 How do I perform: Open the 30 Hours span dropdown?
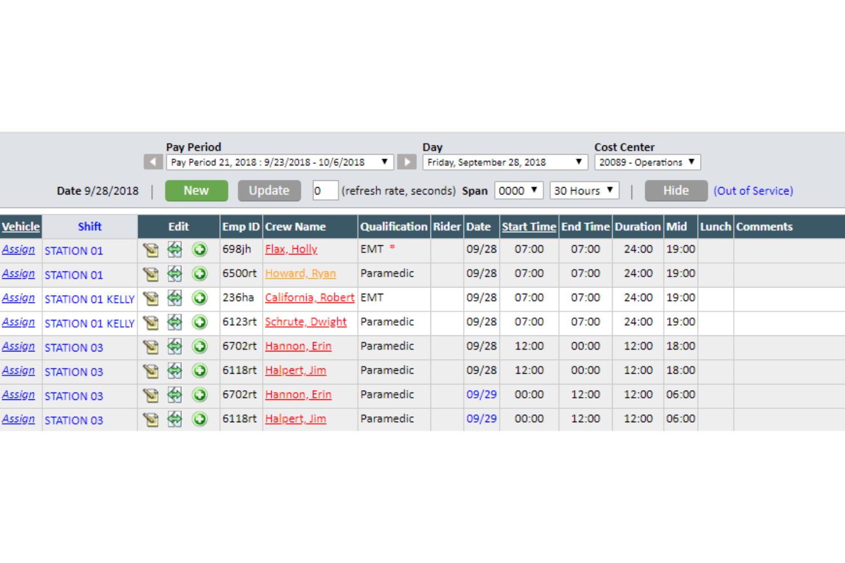tap(584, 191)
